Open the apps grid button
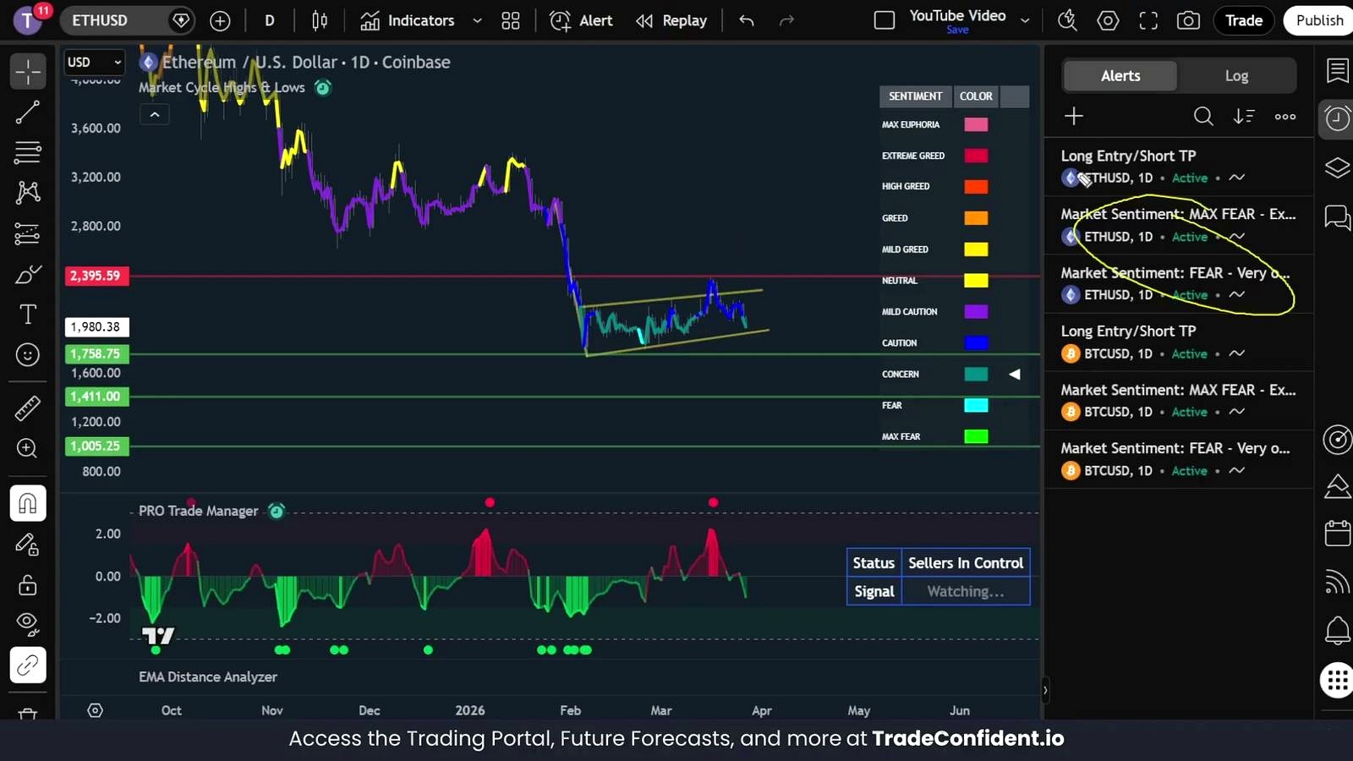The image size is (1353, 761). (1337, 680)
